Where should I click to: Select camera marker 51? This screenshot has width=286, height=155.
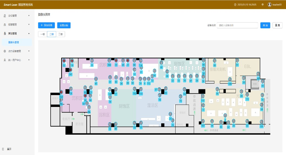[x=237, y=60]
